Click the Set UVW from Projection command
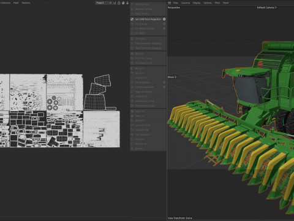The image size is (294, 221). click(148, 19)
